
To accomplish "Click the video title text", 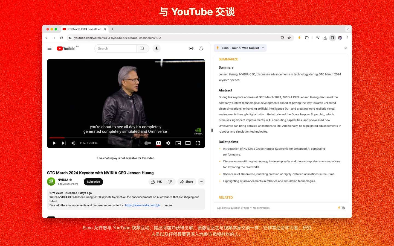I will point(100,173).
